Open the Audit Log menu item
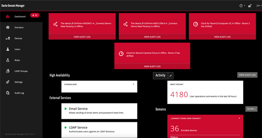Screen dimensions: 262x138 [19, 93]
